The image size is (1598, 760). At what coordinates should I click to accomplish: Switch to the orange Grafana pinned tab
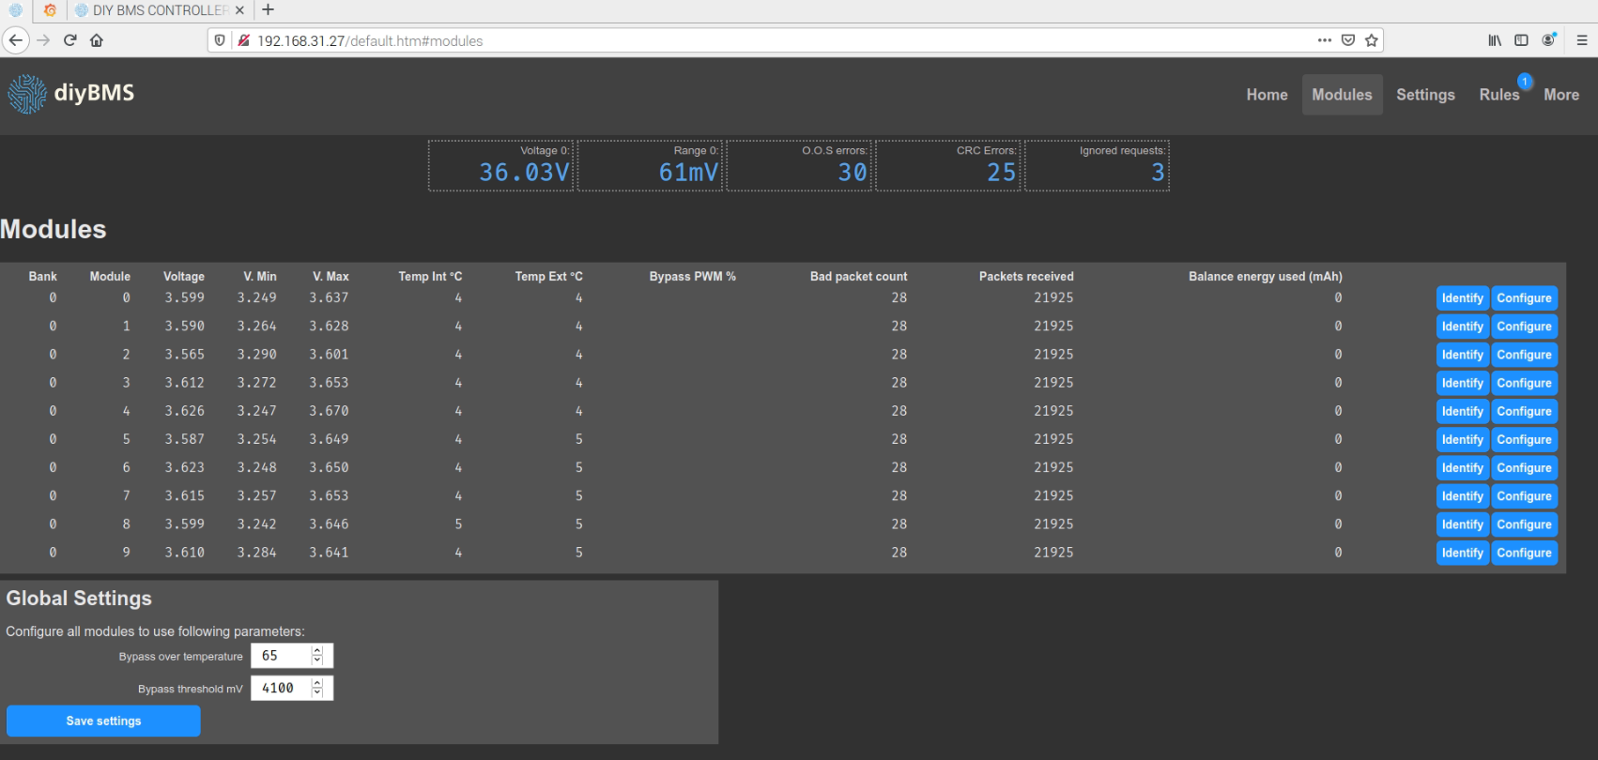(x=50, y=10)
